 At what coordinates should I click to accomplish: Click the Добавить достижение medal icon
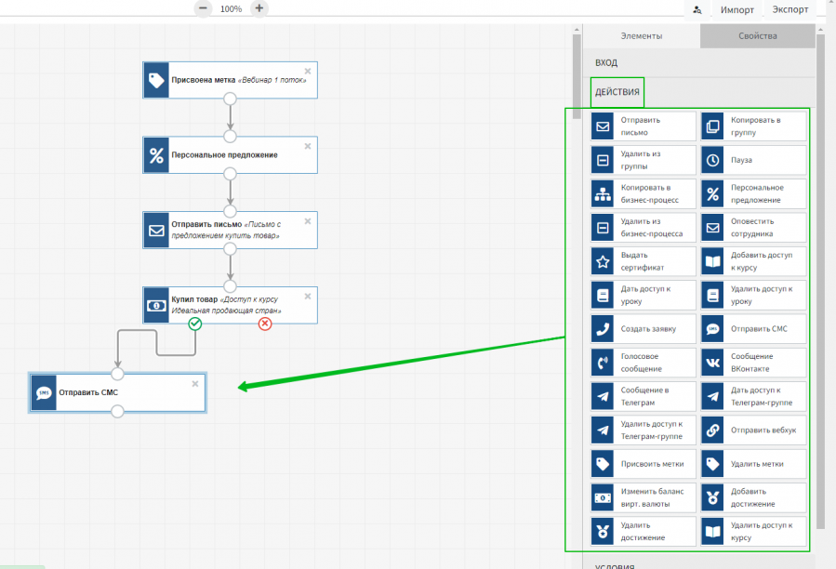[x=712, y=496]
